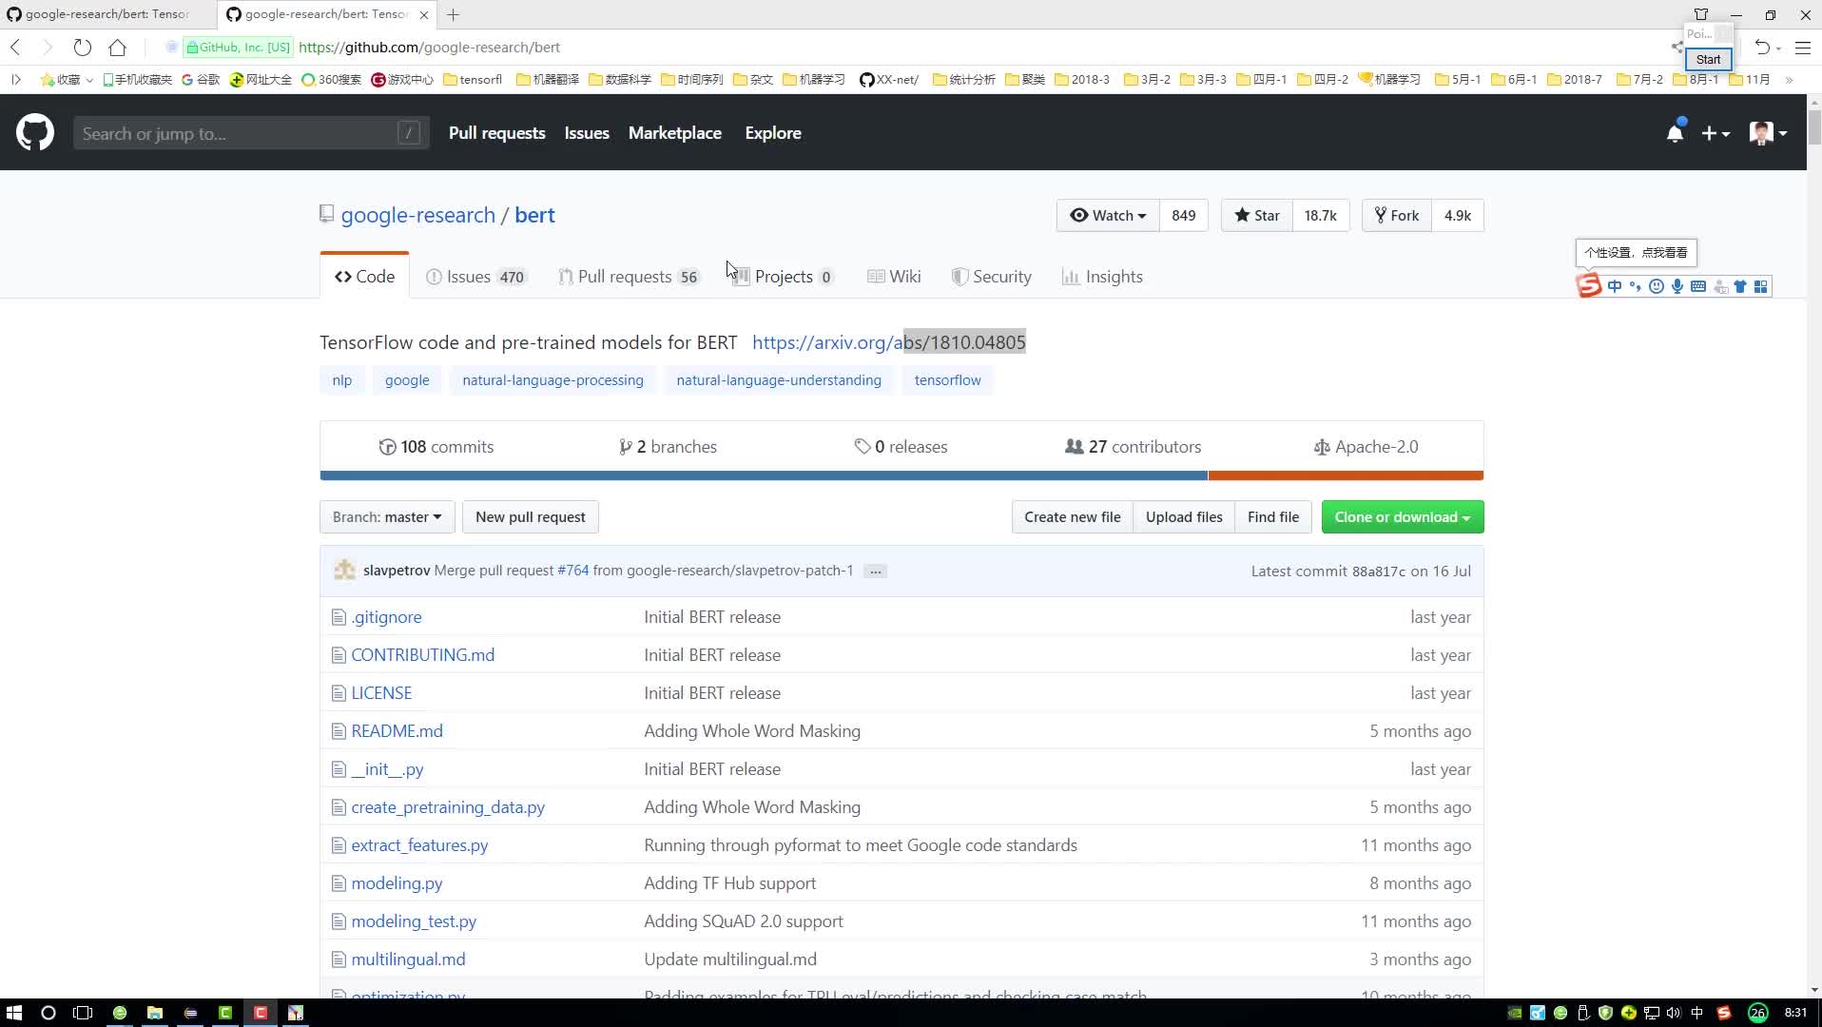This screenshot has height=1027, width=1822.
Task: Fork the bert repository
Action: (x=1397, y=216)
